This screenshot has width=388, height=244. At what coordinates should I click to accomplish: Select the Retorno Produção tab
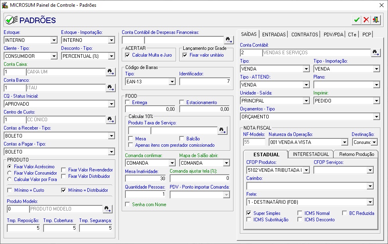click(x=356, y=154)
